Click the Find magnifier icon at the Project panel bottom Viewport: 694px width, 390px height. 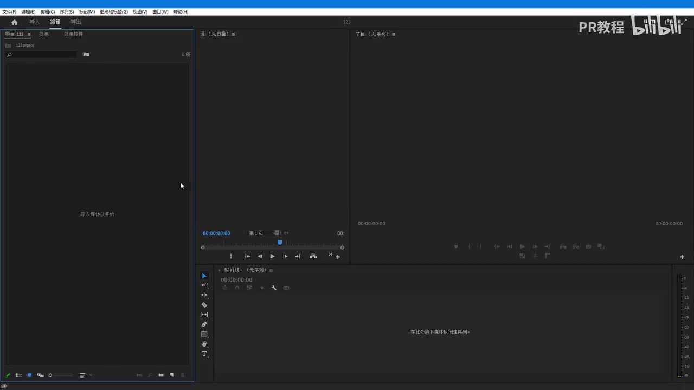[x=150, y=375]
